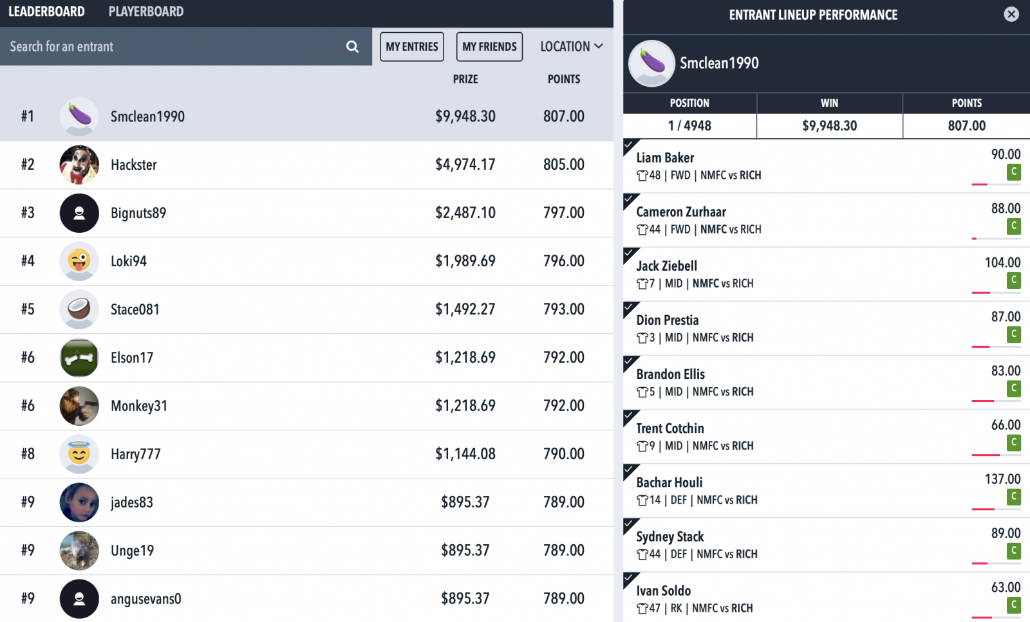This screenshot has height=622, width=1030.
Task: Click the Prize column header
Action: (465, 79)
